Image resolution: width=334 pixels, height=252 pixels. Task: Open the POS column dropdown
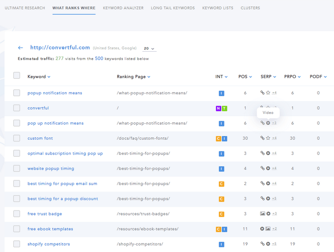pos(250,77)
